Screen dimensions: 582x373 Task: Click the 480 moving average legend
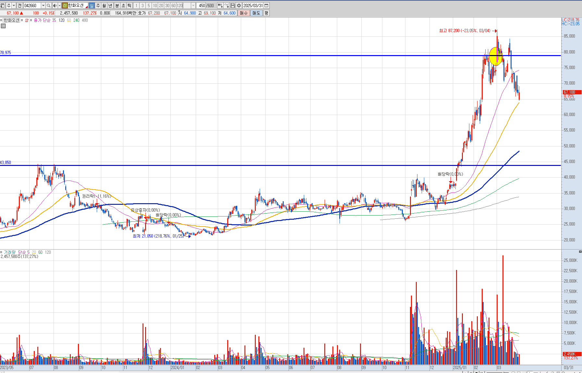pos(85,20)
